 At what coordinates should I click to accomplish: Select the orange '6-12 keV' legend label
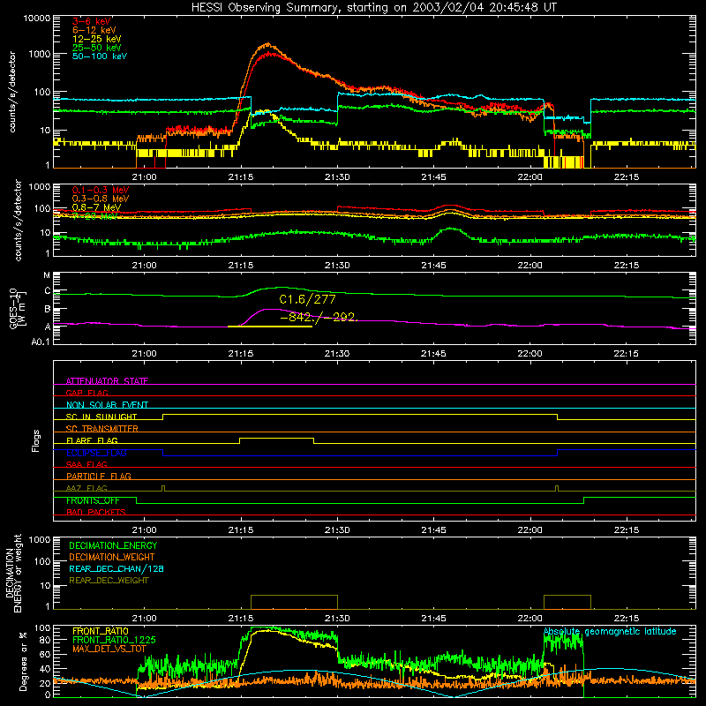point(94,30)
